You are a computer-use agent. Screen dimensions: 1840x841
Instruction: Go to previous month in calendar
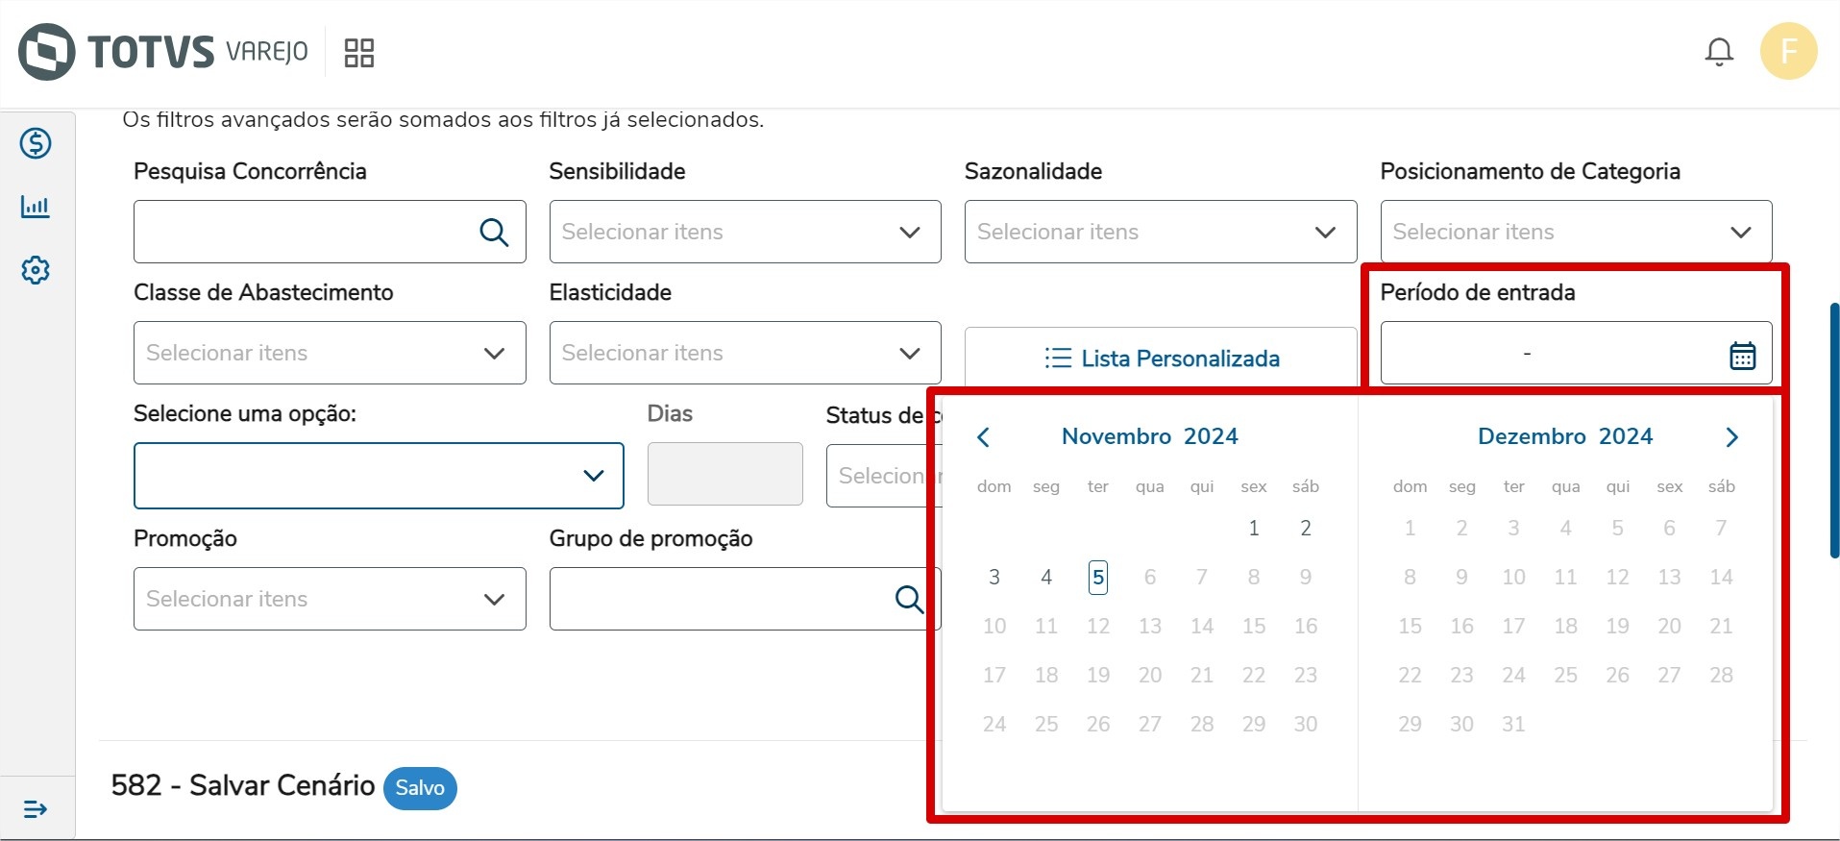(x=983, y=437)
